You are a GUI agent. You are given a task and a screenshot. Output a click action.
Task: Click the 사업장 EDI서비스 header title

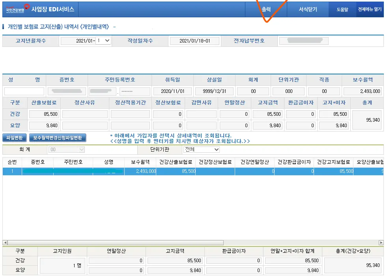[x=52, y=9]
